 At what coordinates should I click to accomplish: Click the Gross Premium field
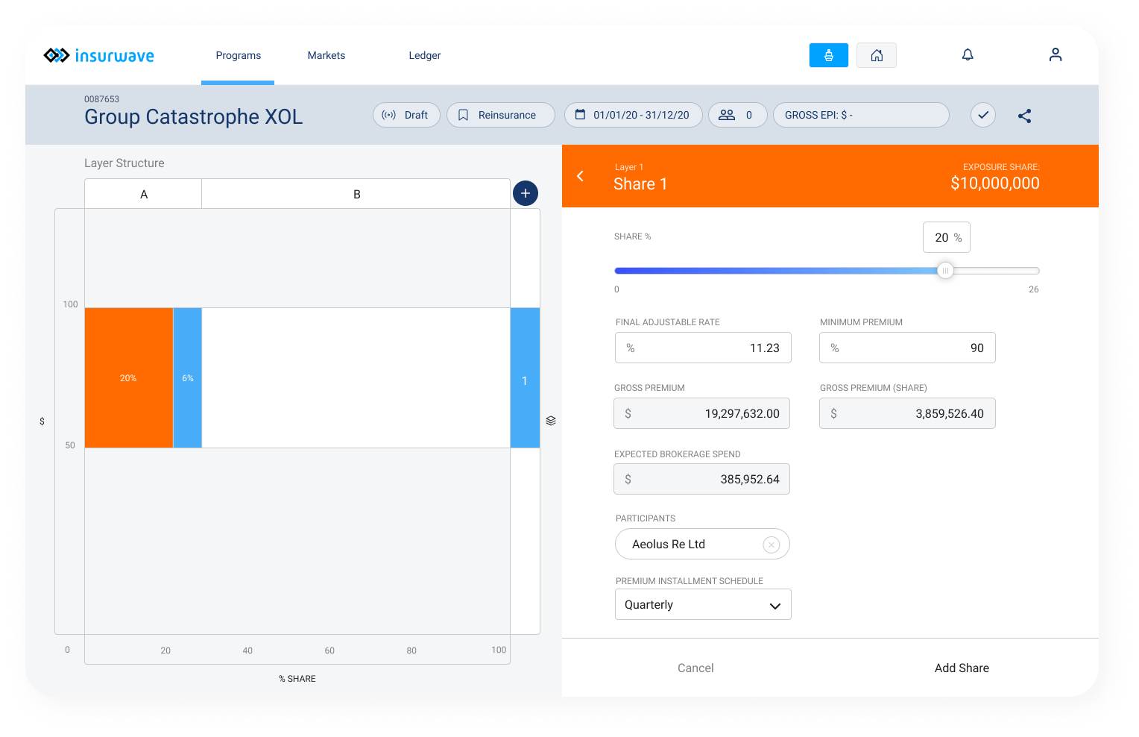tap(701, 413)
